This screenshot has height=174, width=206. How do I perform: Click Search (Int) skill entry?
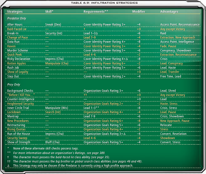tap(53, 112)
